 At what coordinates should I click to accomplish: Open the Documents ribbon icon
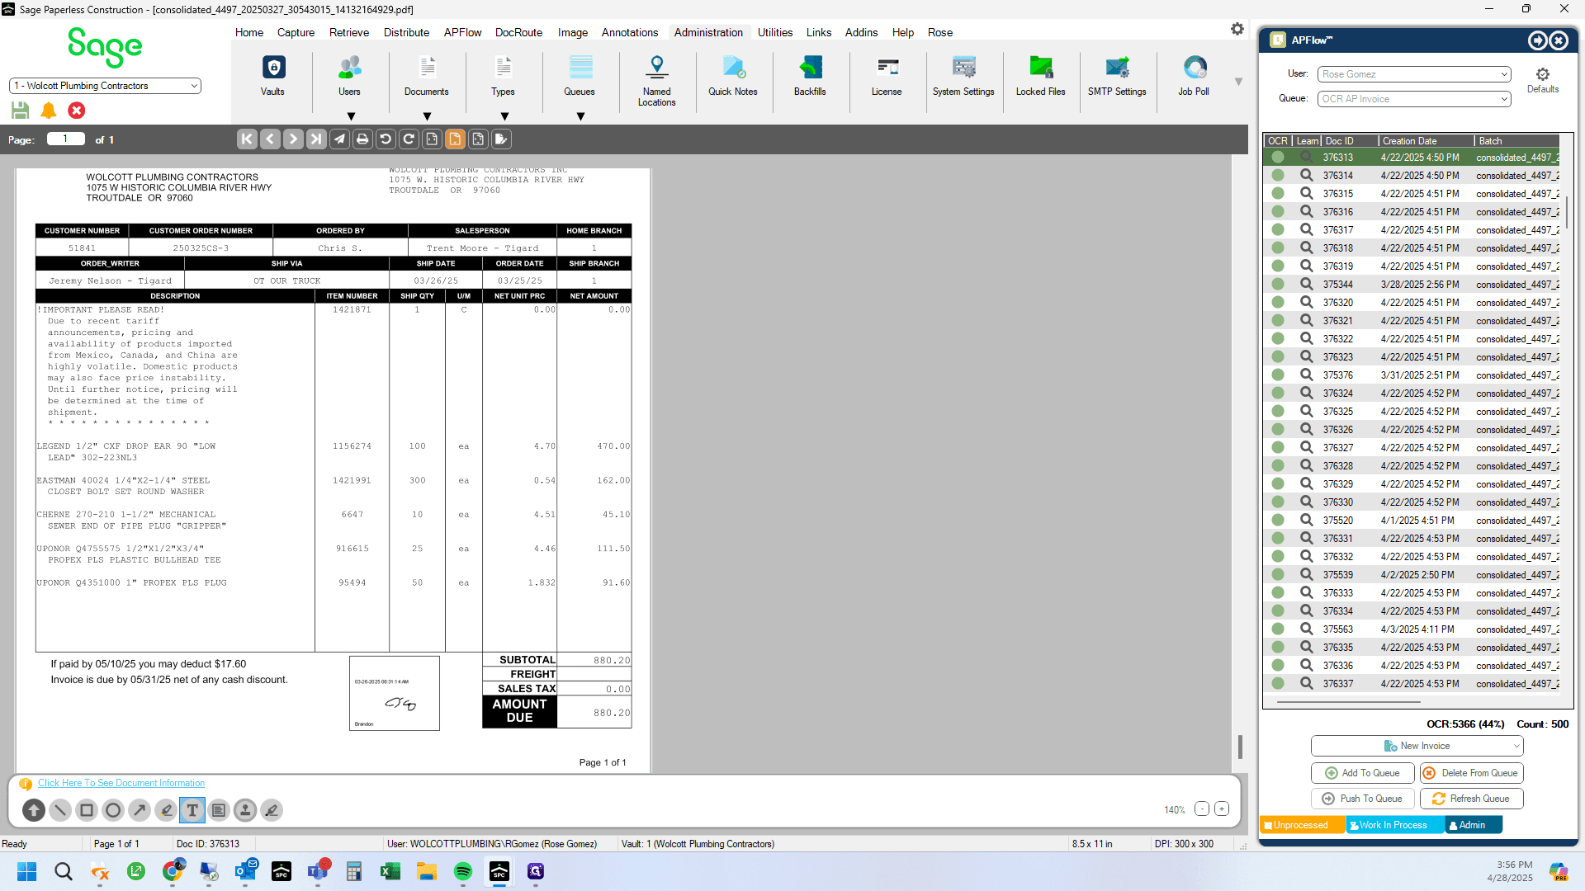(x=427, y=75)
